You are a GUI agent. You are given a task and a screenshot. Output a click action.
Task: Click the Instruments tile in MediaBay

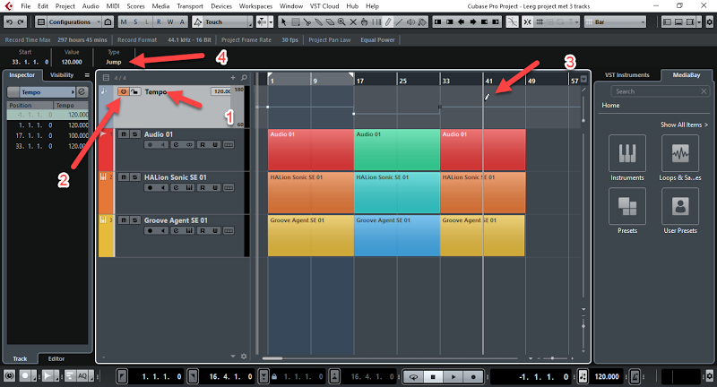coord(626,153)
